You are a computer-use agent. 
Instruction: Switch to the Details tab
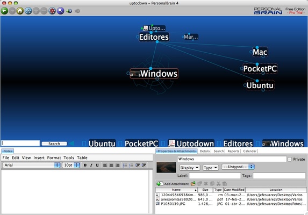point(205,151)
